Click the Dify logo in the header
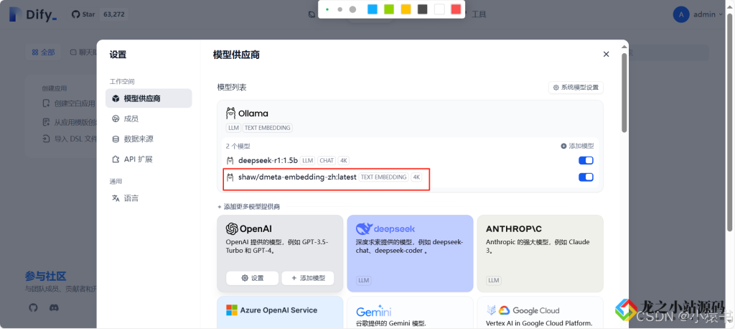Screen dimensions: 735x329 tap(33, 14)
